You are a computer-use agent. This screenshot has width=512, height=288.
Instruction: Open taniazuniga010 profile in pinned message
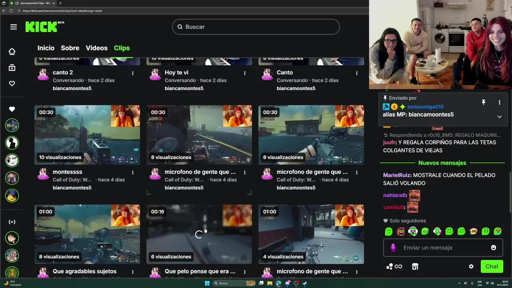coord(425,107)
